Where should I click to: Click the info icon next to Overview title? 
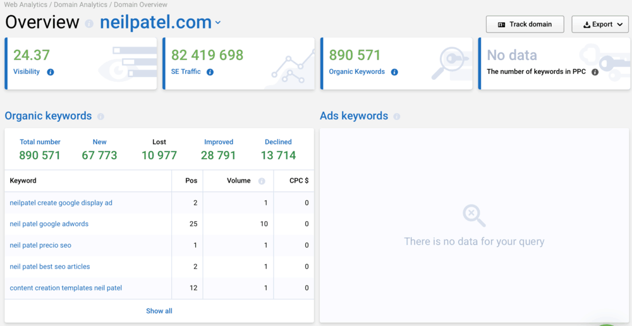click(89, 24)
